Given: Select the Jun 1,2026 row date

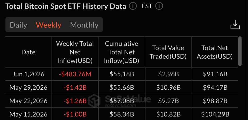Looking at the screenshot, I should pos(28,74).
